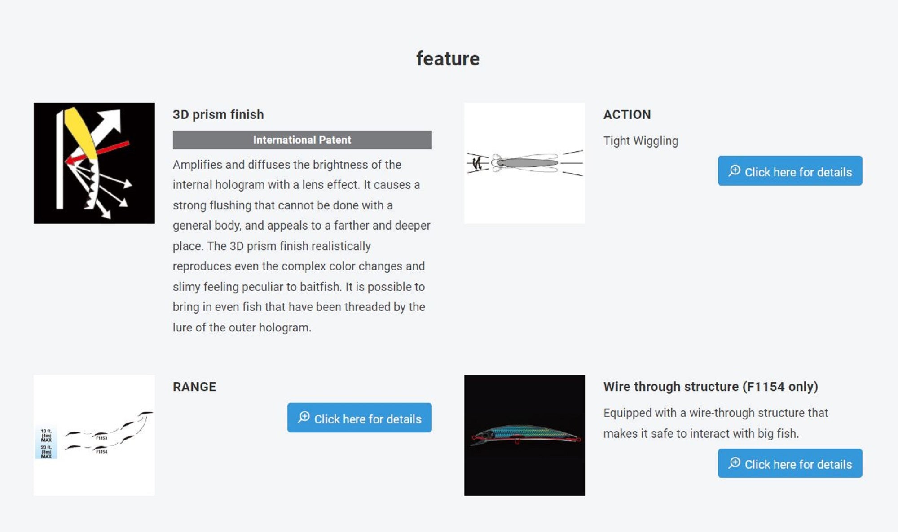Click the wire-through structure description text
898x532 pixels.
[716, 423]
